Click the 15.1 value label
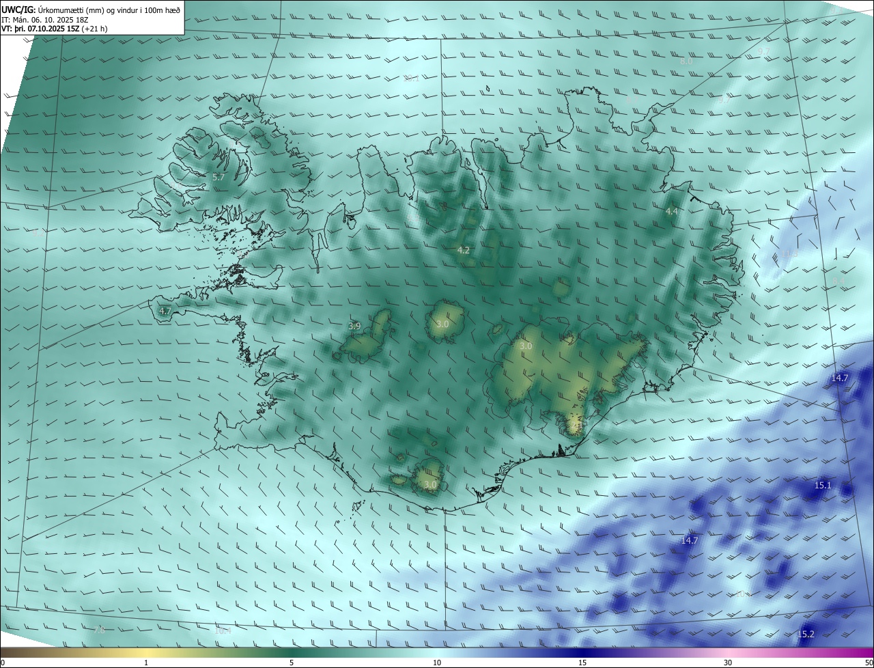874x668 pixels. tap(823, 485)
